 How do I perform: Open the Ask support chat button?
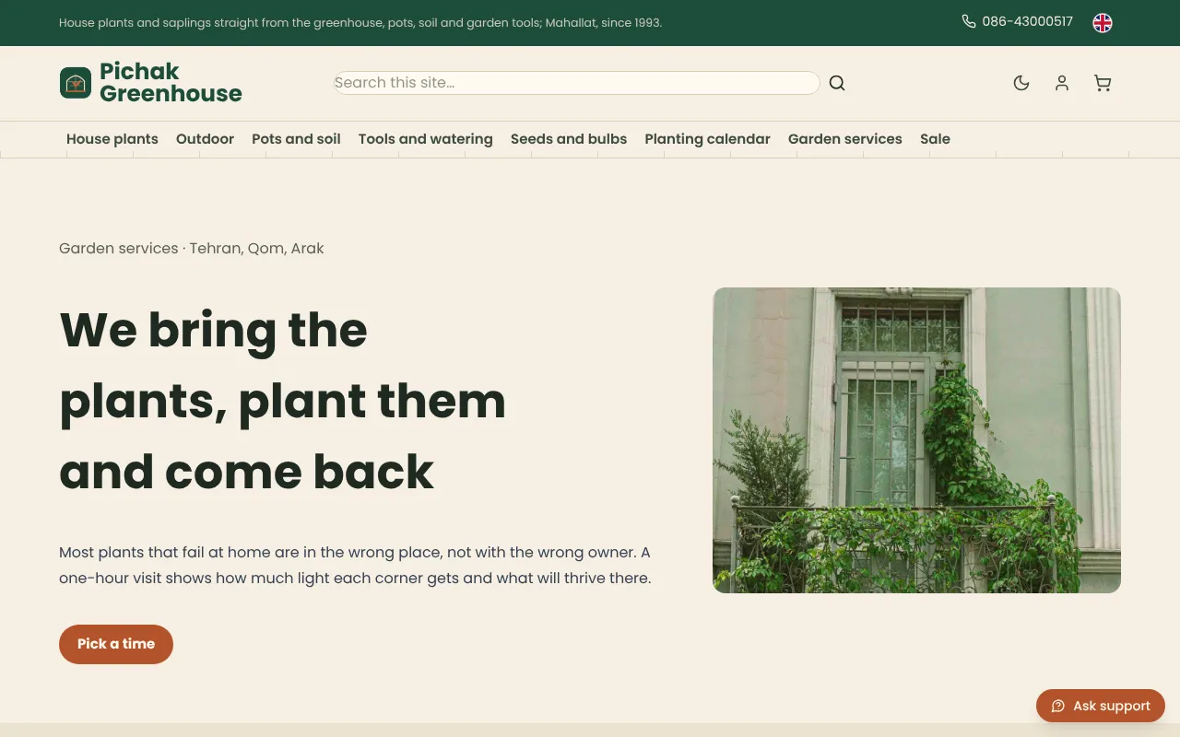[1101, 706]
